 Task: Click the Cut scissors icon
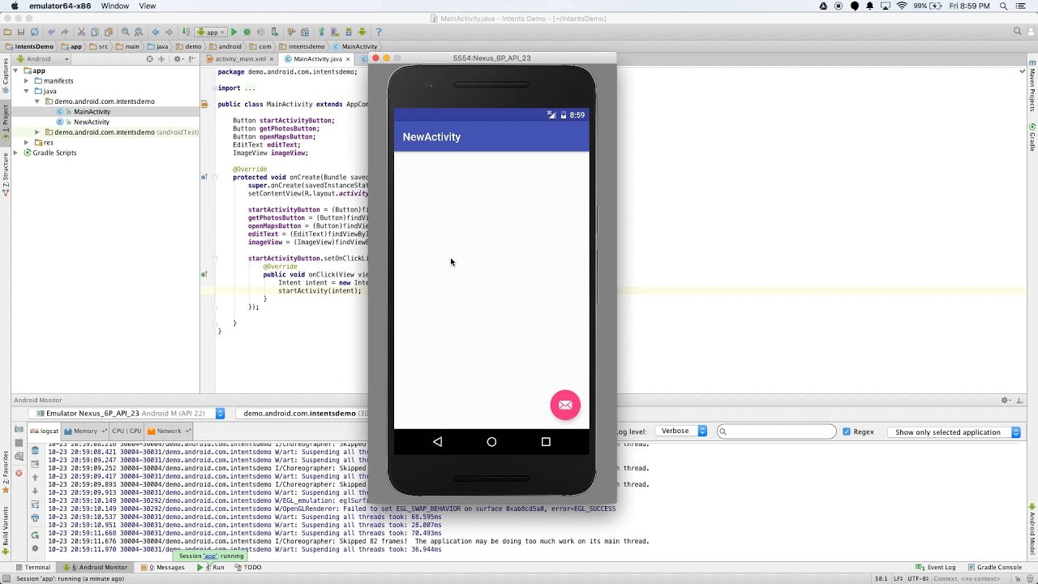click(81, 32)
